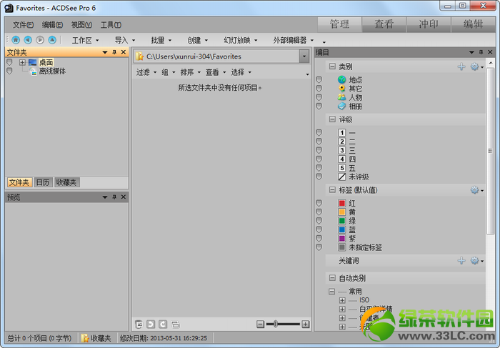
Task: Switch to the 日历 tab
Action: tap(43, 182)
